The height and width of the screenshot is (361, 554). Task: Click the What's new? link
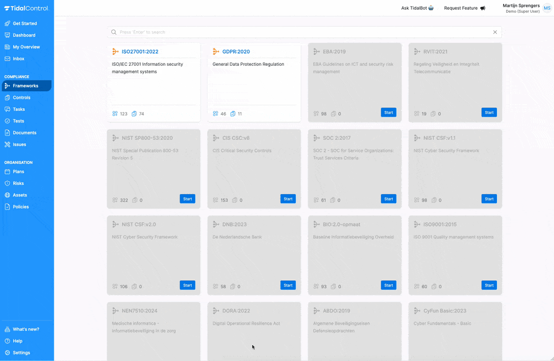tap(25, 329)
